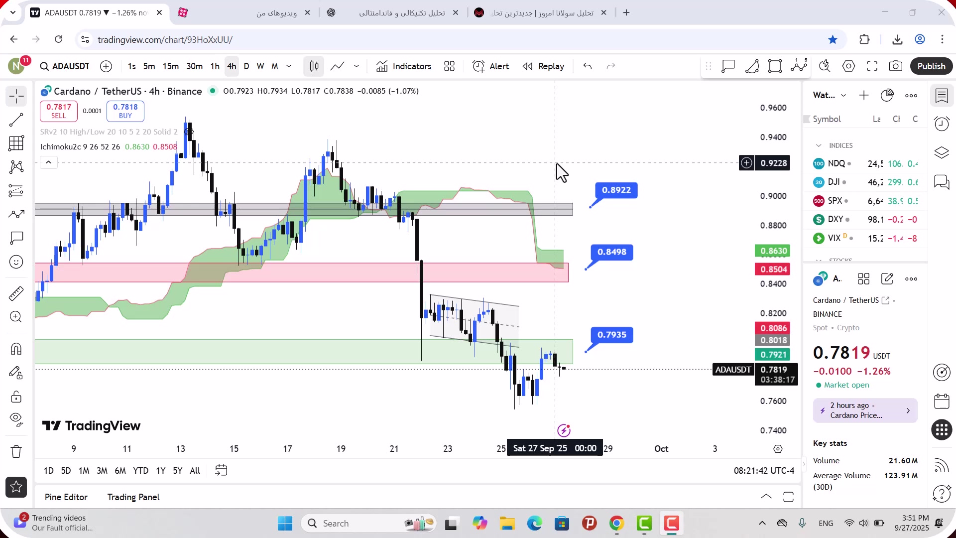
Task: Select the 1D date range
Action: 48,471
